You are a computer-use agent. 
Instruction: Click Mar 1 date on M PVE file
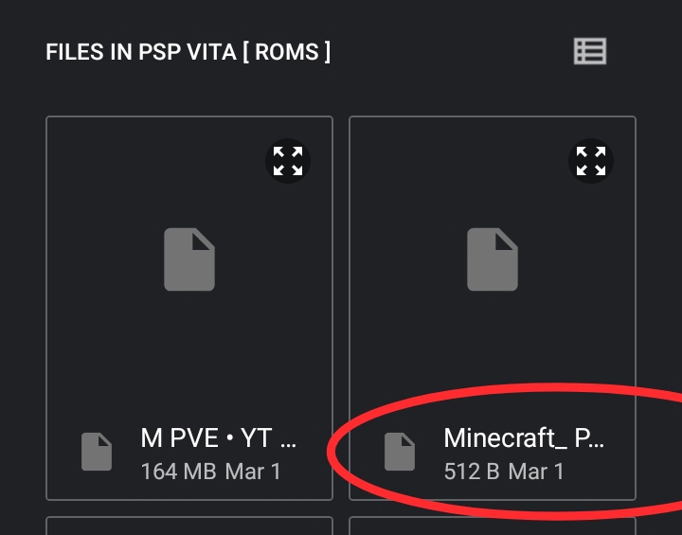(x=253, y=471)
